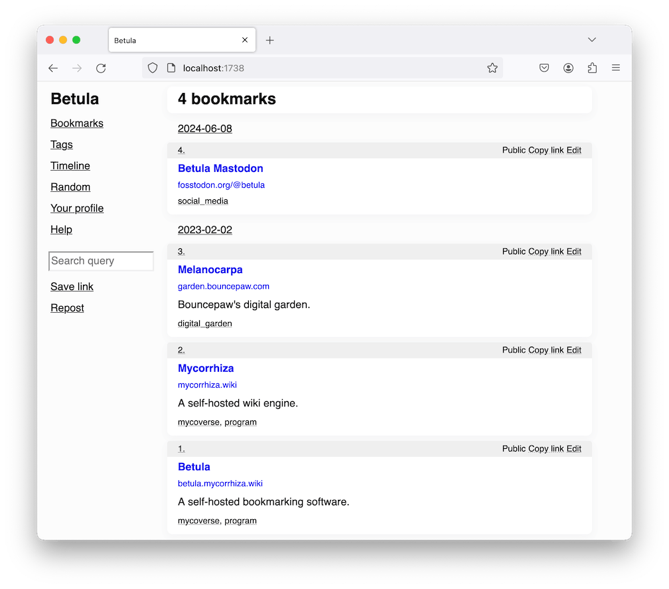The width and height of the screenshot is (669, 589).
Task: Open the Firefox hamburger menu
Action: (x=616, y=68)
